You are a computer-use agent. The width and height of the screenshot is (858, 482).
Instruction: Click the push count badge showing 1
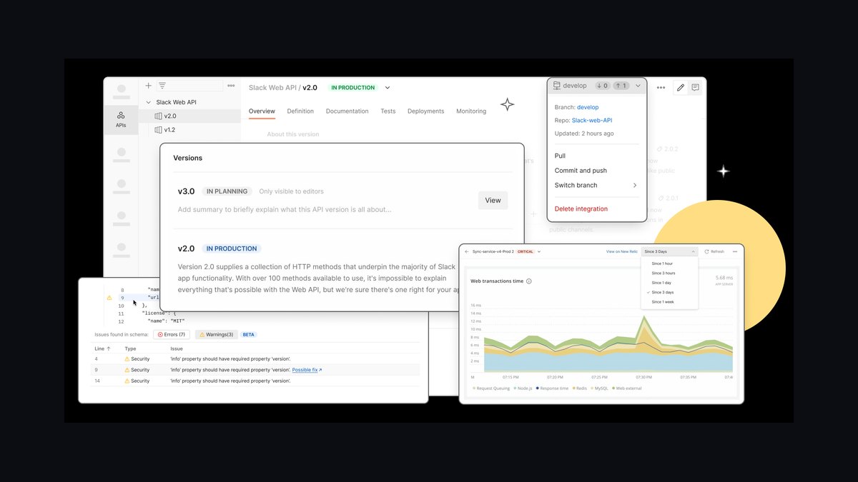(x=621, y=86)
